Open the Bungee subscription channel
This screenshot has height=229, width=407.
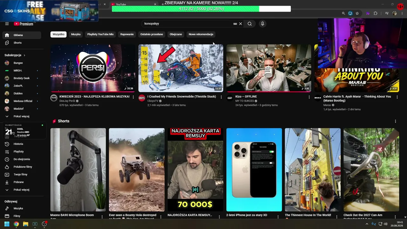[x=22, y=63]
